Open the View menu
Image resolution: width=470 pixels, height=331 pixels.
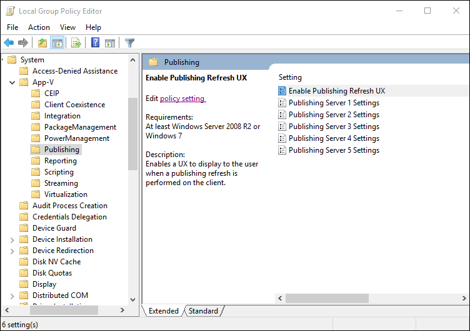click(x=67, y=27)
